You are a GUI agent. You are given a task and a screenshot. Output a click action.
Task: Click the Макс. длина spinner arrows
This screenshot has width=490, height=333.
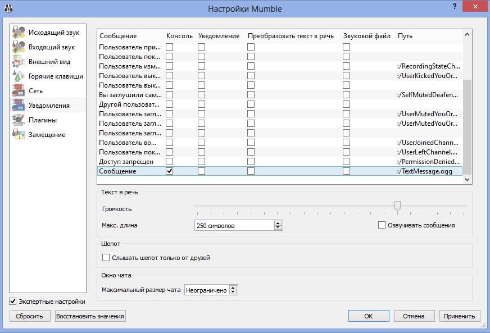point(278,225)
